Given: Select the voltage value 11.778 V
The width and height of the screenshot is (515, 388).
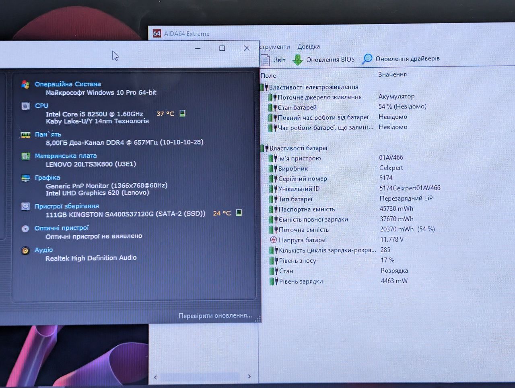Looking at the screenshot, I should [392, 239].
